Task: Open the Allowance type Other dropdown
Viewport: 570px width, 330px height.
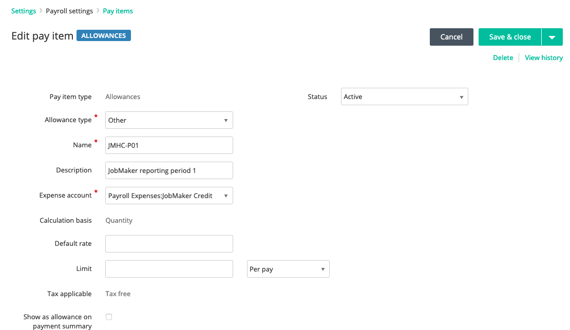Action: (169, 120)
